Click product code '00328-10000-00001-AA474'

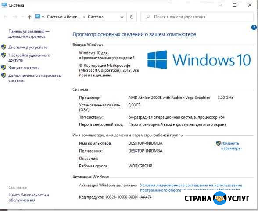pyautogui.click(x=129, y=197)
